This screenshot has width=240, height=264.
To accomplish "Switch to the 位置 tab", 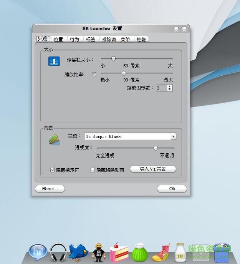I will (58, 39).
